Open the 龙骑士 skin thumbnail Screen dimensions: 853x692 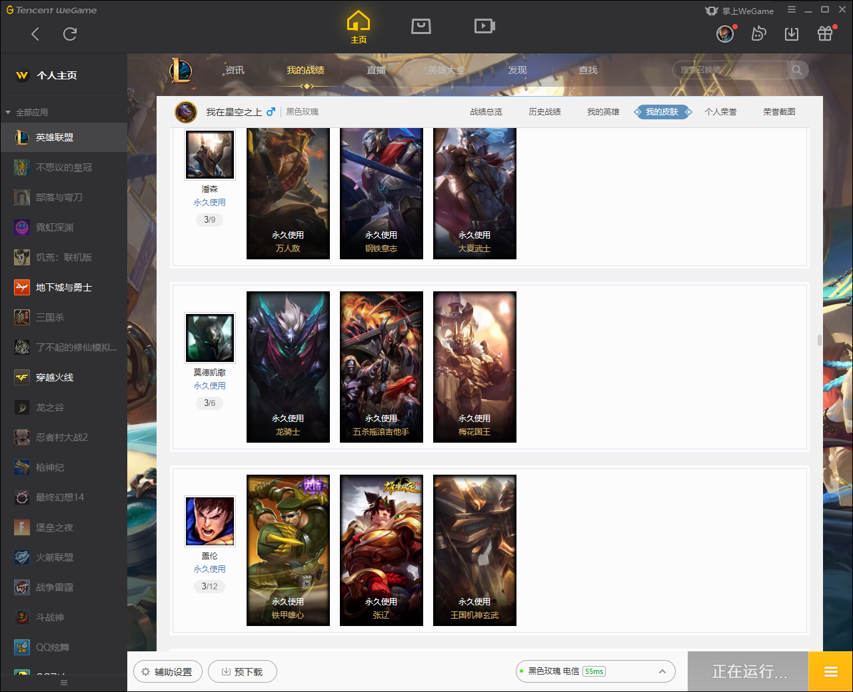[x=288, y=367]
